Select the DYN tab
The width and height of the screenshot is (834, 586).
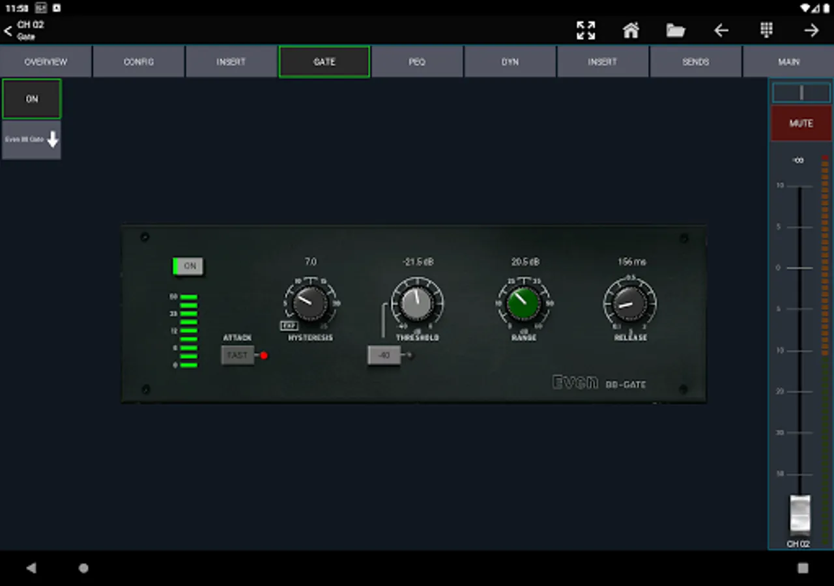[x=510, y=62]
